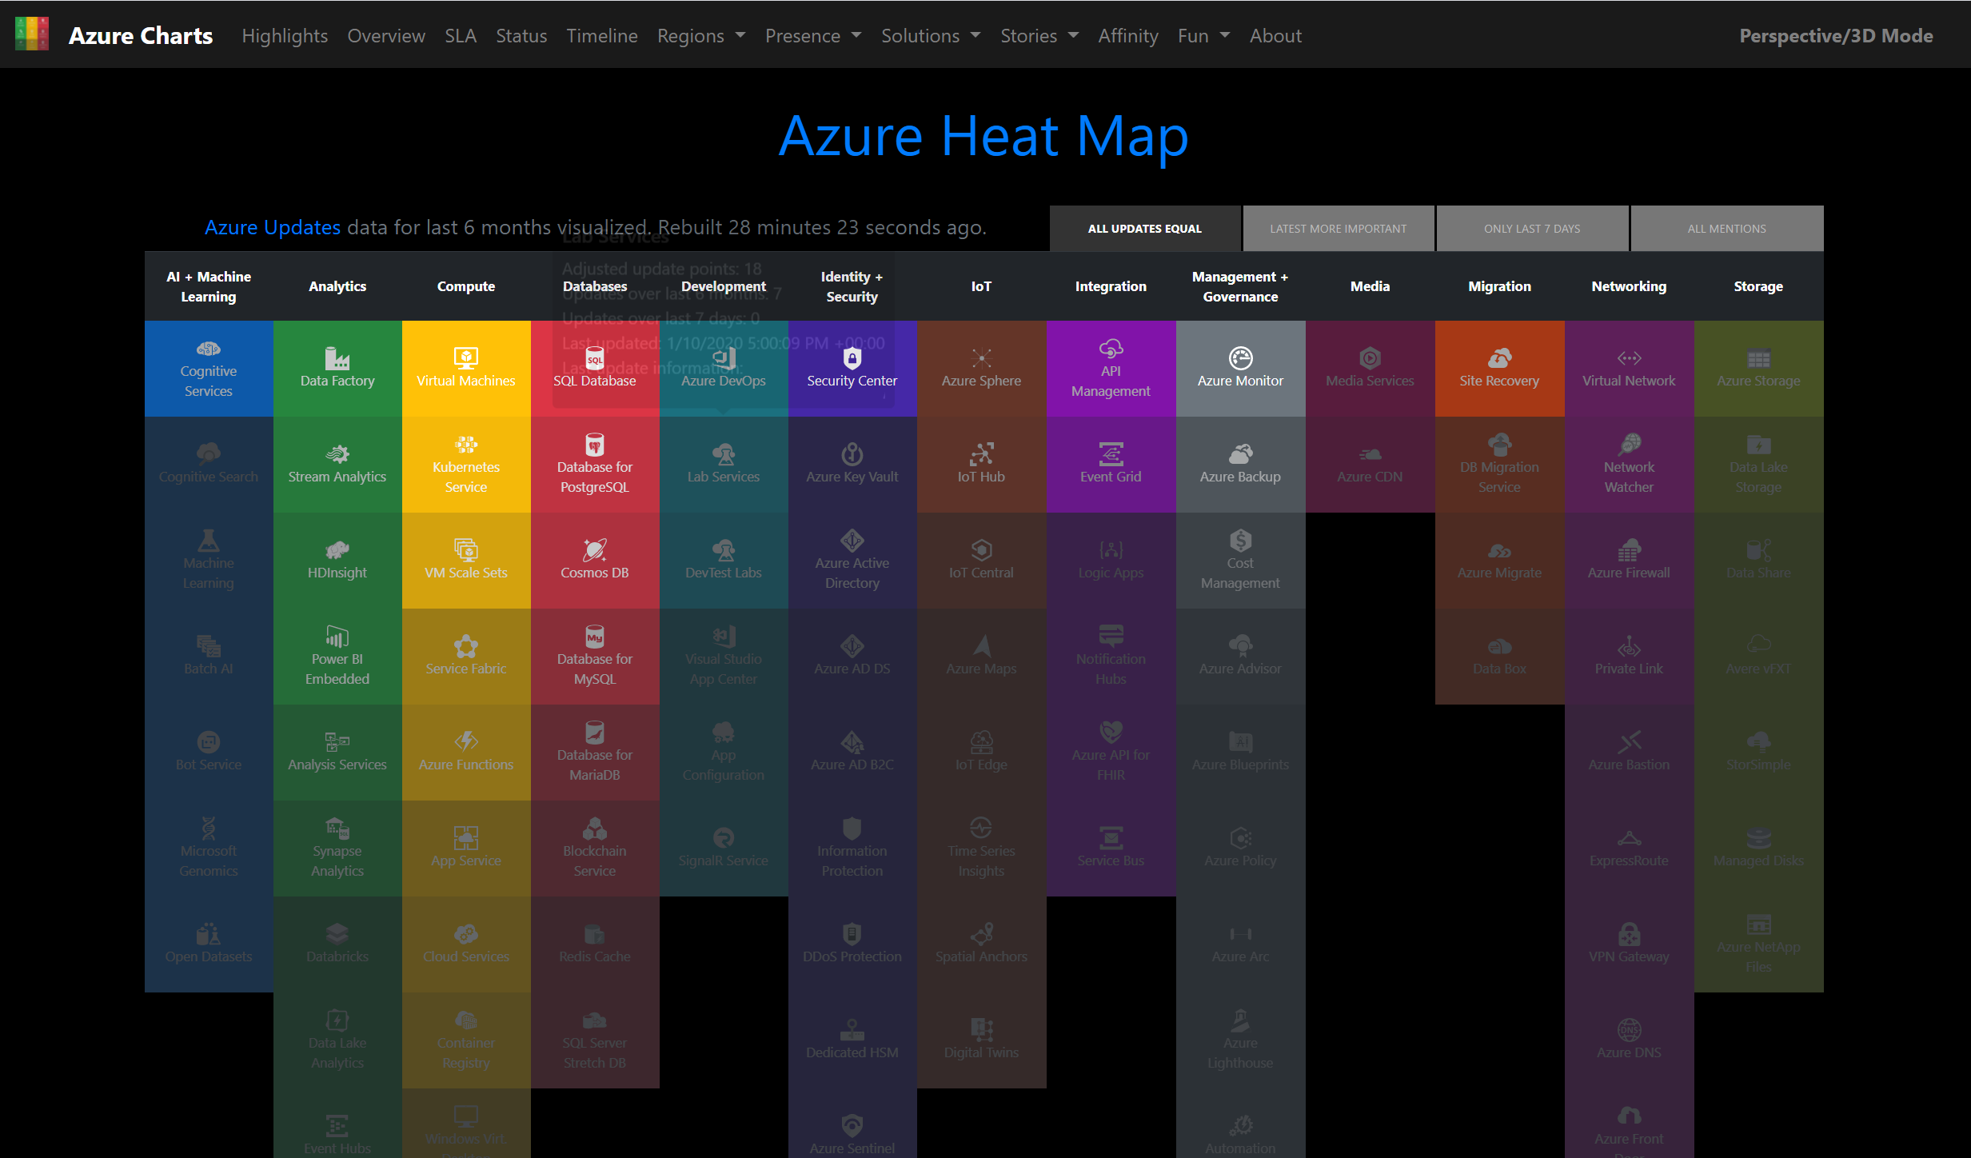Viewport: 1971px width, 1158px height.
Task: Navigate to the SLA page
Action: pos(461,36)
